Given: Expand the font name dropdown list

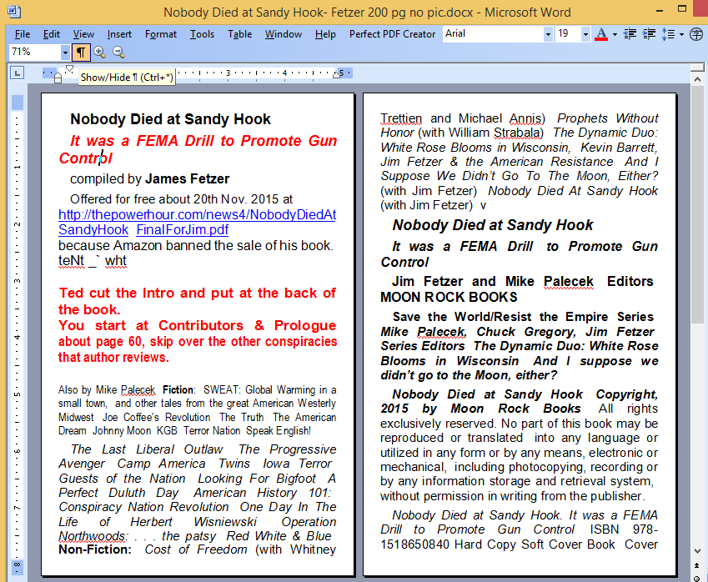Looking at the screenshot, I should [548, 34].
